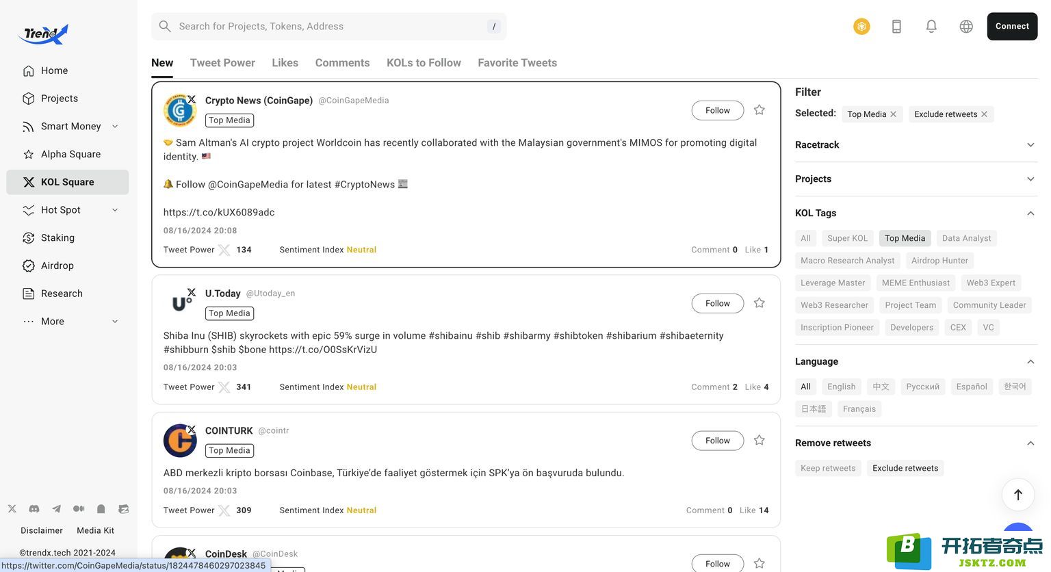1051x572 pixels.
Task: Toggle the Super KOL tag filter
Action: pos(847,238)
